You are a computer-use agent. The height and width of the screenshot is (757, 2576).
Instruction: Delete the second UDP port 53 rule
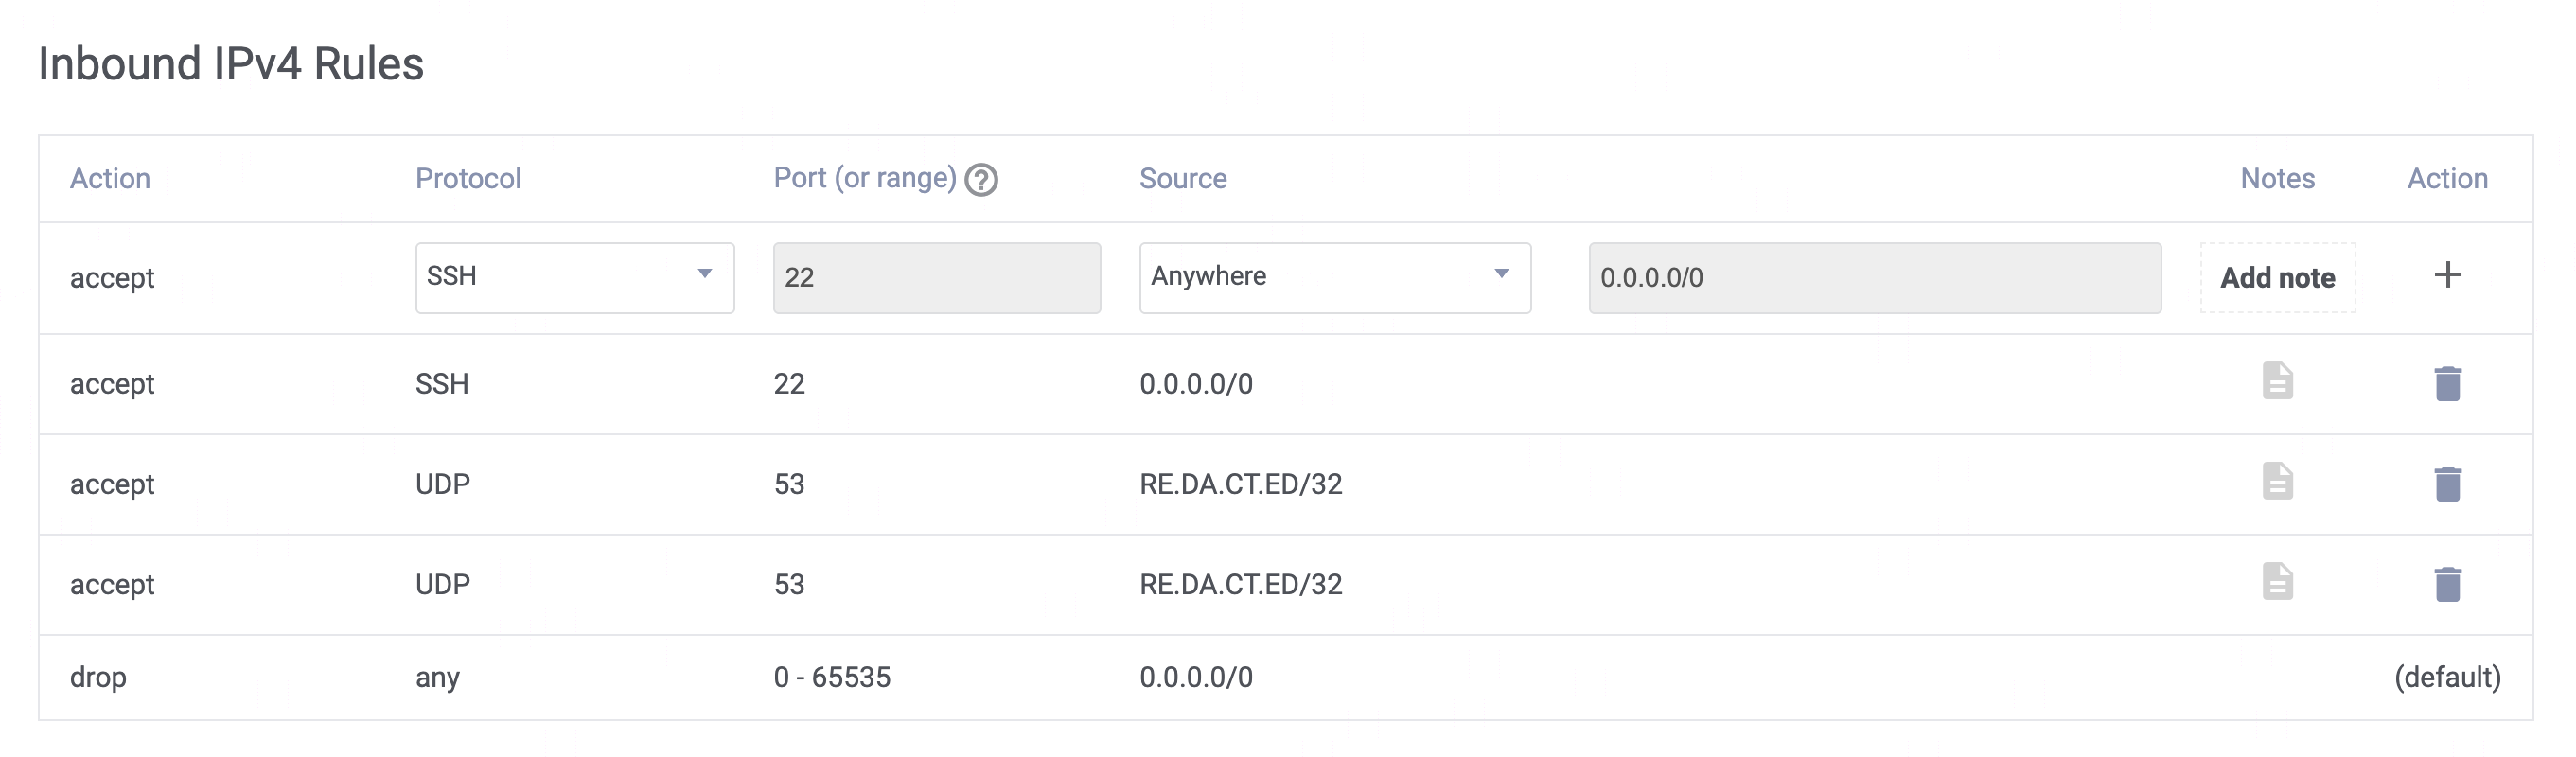click(2447, 584)
